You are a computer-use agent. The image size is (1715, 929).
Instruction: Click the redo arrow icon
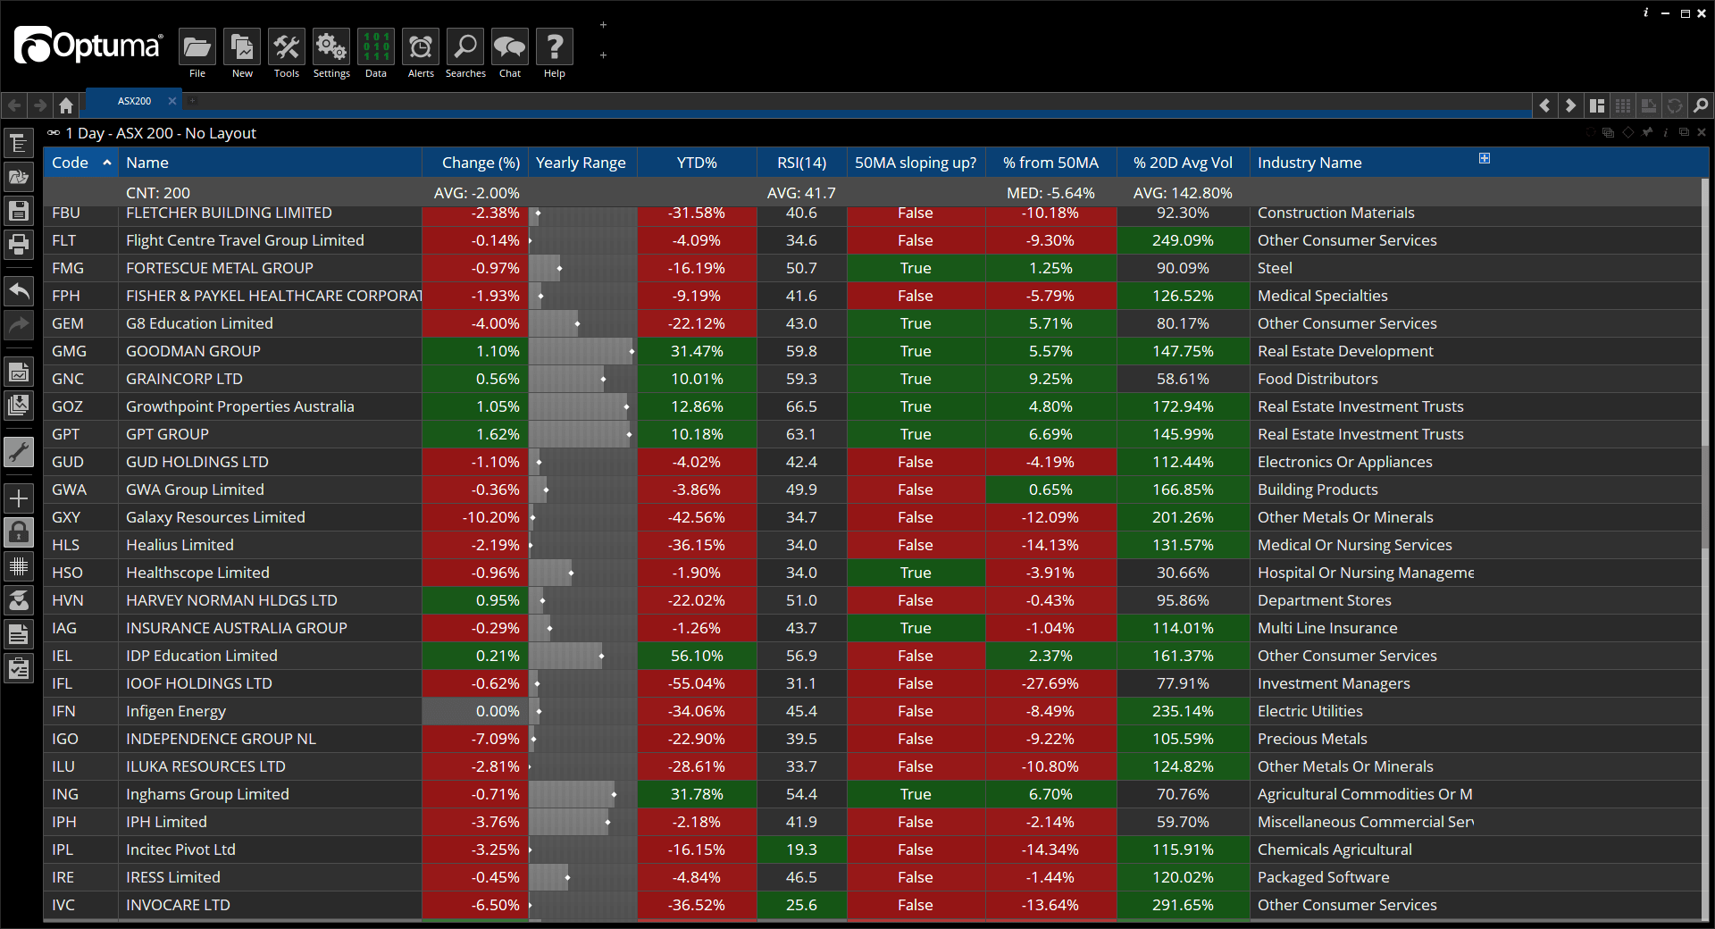tap(19, 324)
